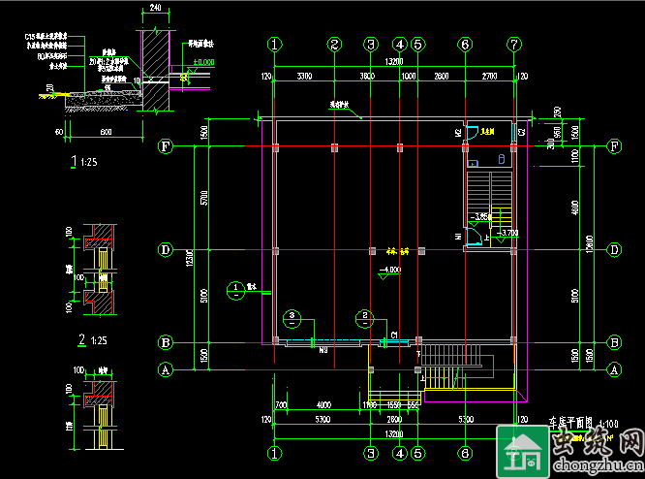
Task: Click the -4.000 elevation marker
Action: (390, 269)
